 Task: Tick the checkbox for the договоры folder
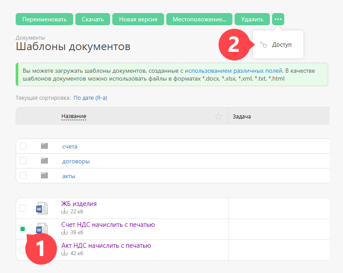pyautogui.click(x=23, y=161)
